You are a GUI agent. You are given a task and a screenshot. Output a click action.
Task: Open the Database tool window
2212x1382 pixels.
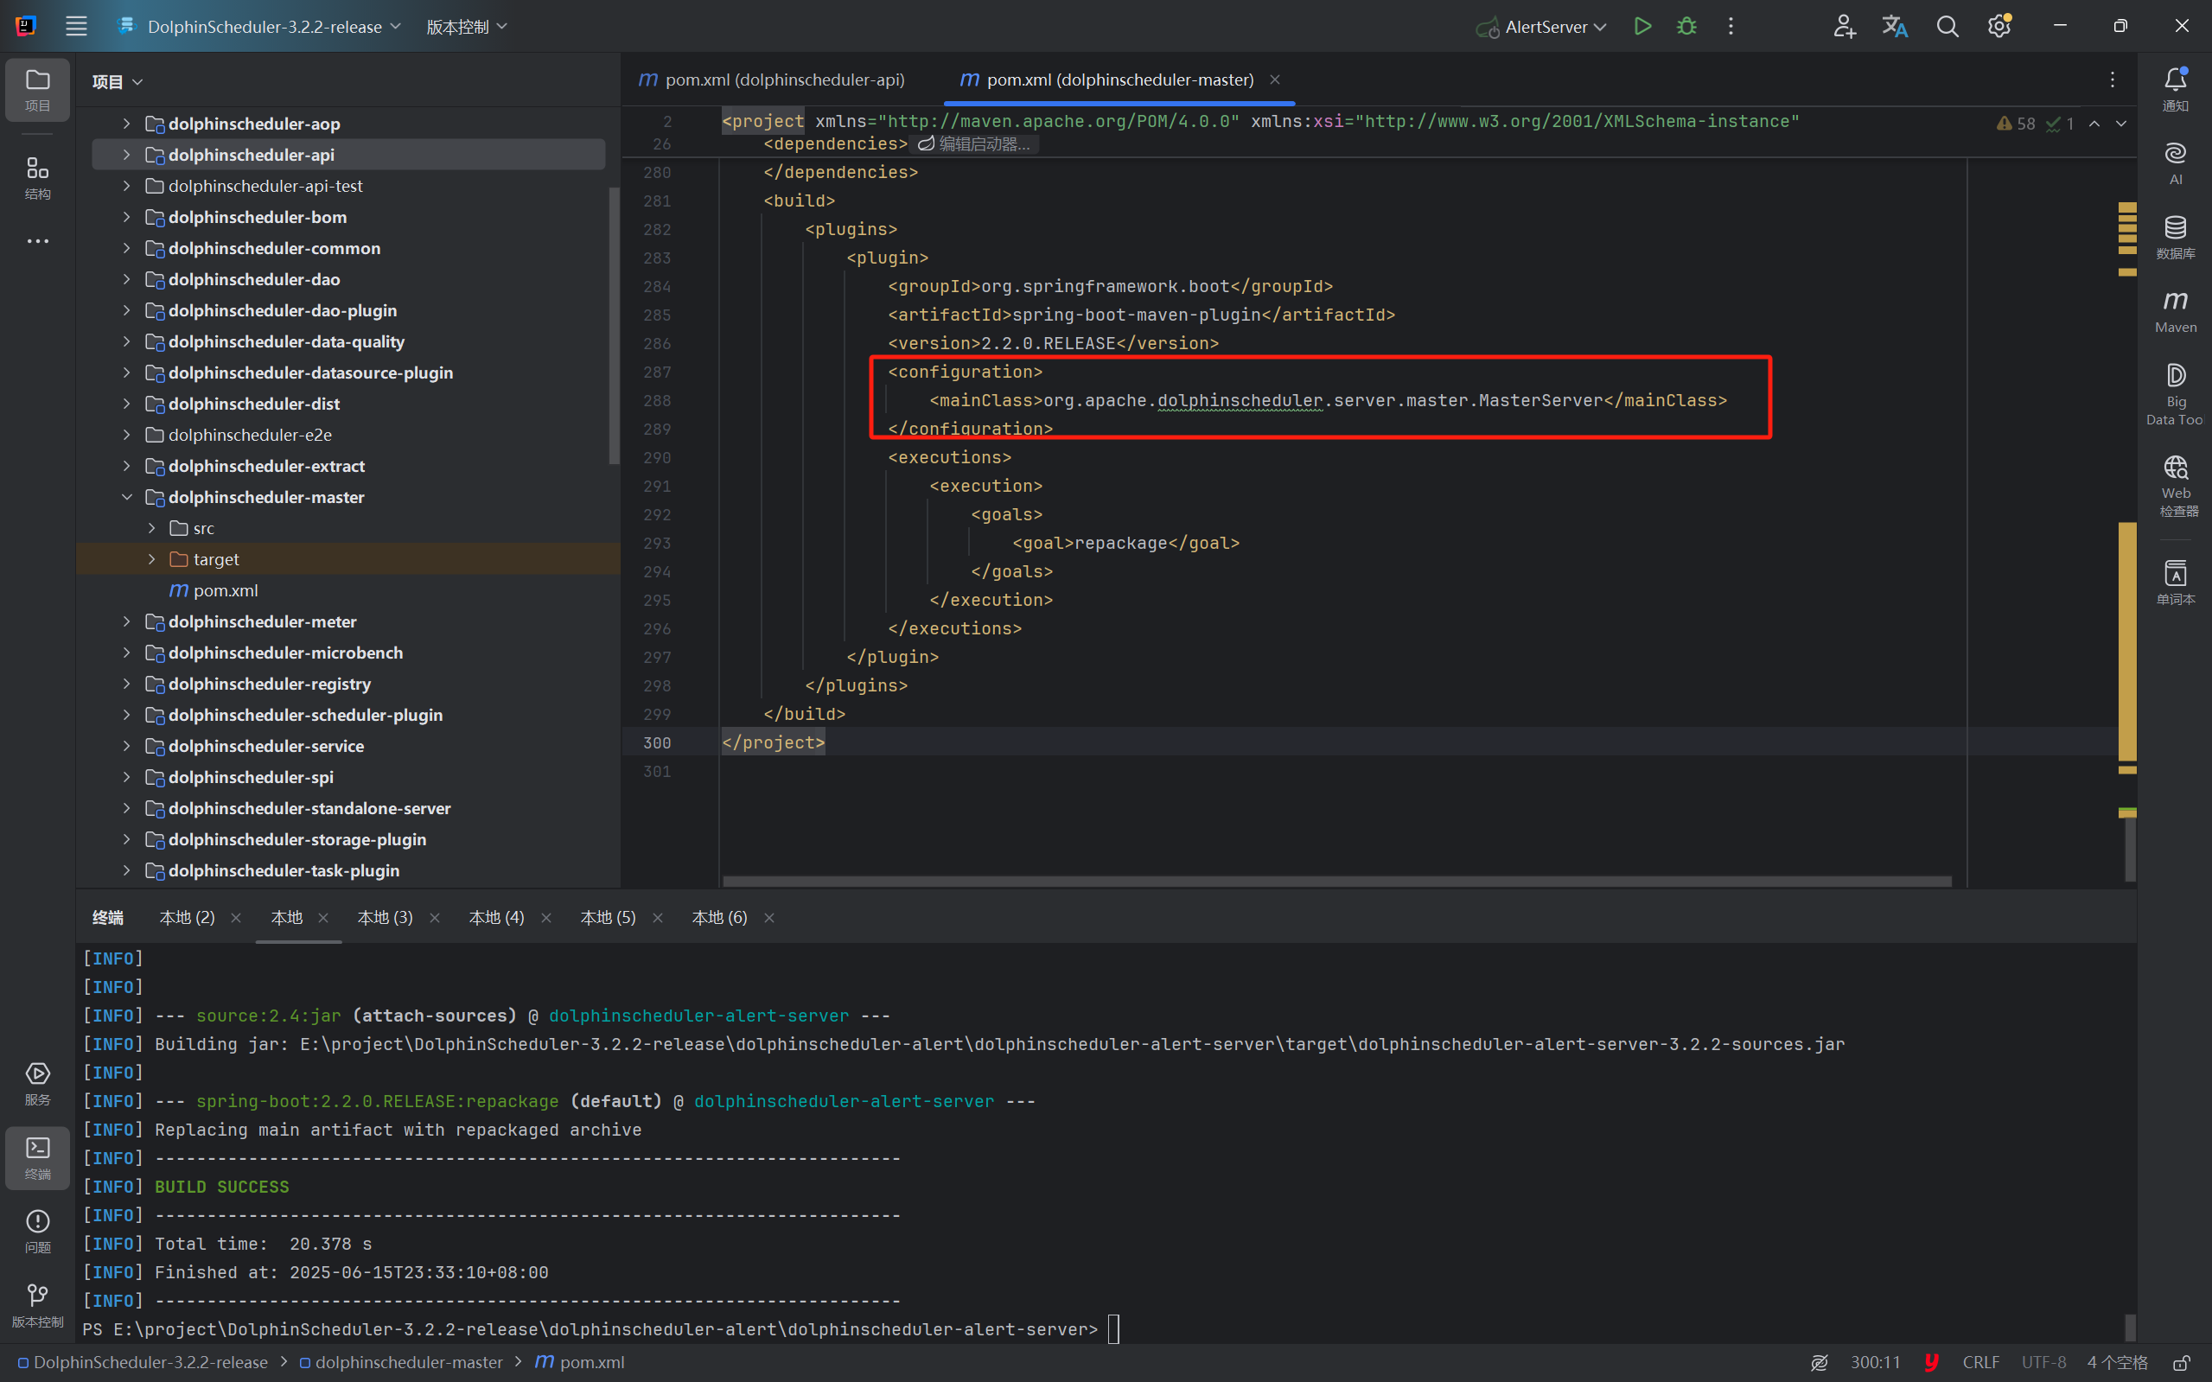2175,236
